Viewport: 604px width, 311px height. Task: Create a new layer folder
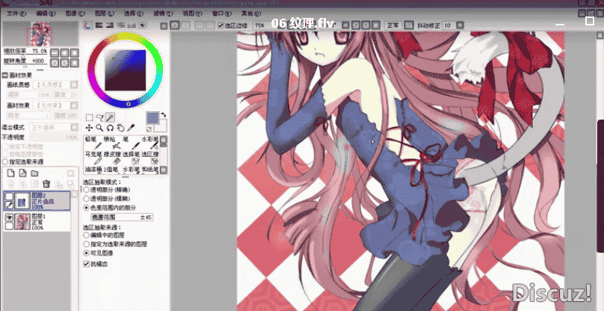34,173
